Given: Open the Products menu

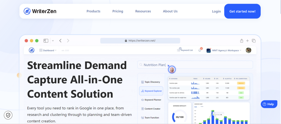Looking at the screenshot, I should [93, 11].
